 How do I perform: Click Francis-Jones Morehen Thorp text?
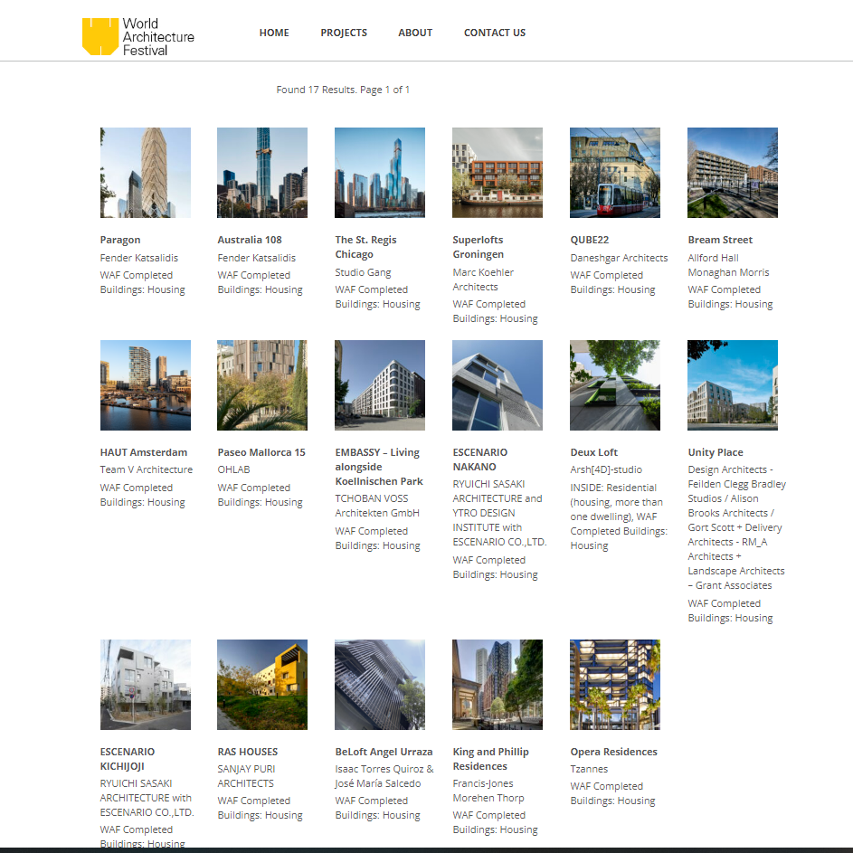point(488,791)
